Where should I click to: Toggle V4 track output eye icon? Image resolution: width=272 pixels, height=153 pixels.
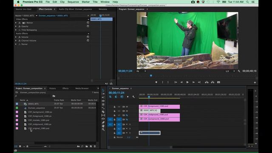127,107
